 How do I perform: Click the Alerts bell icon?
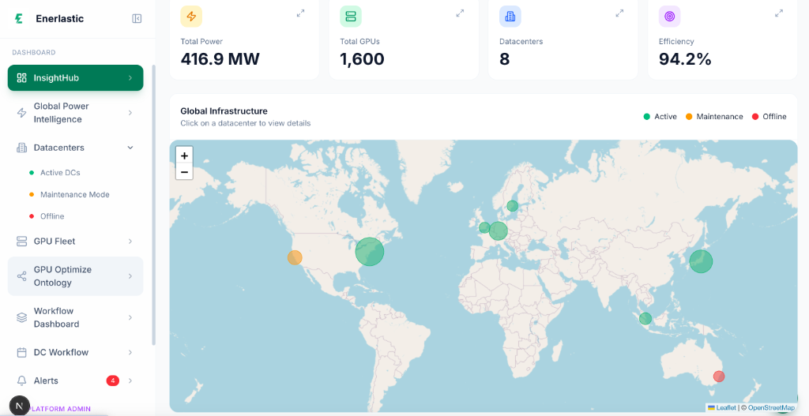click(x=21, y=381)
